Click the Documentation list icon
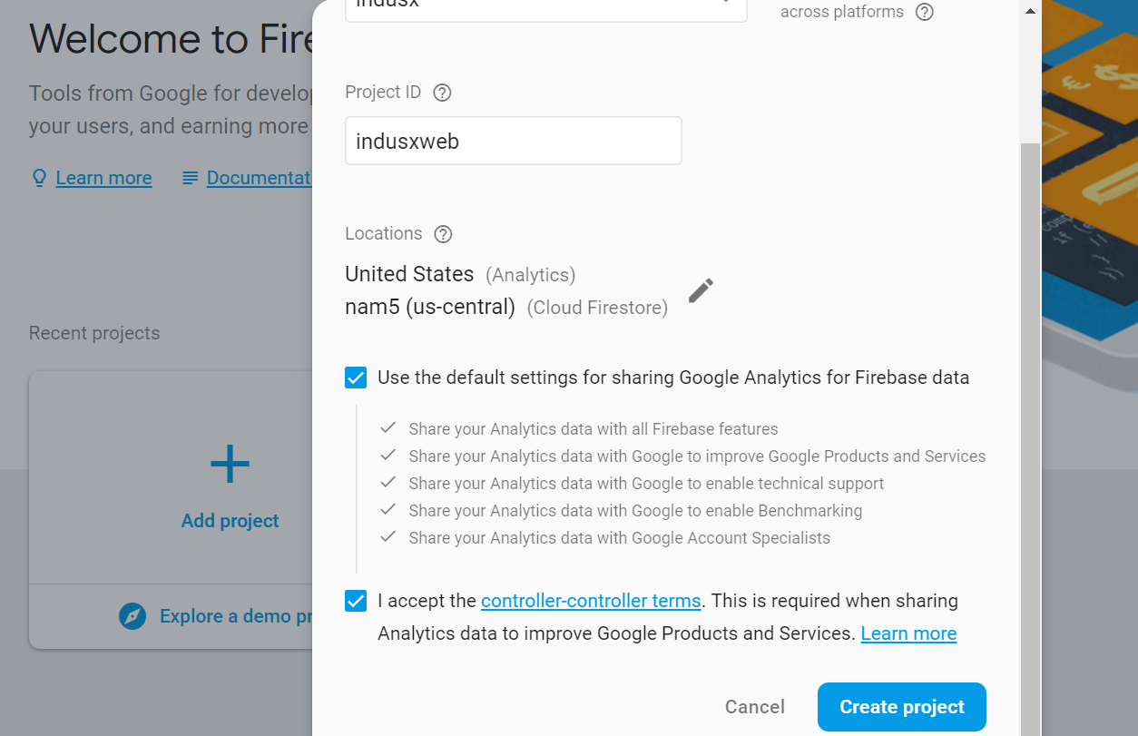The width and height of the screenshot is (1138, 736). pos(190,178)
